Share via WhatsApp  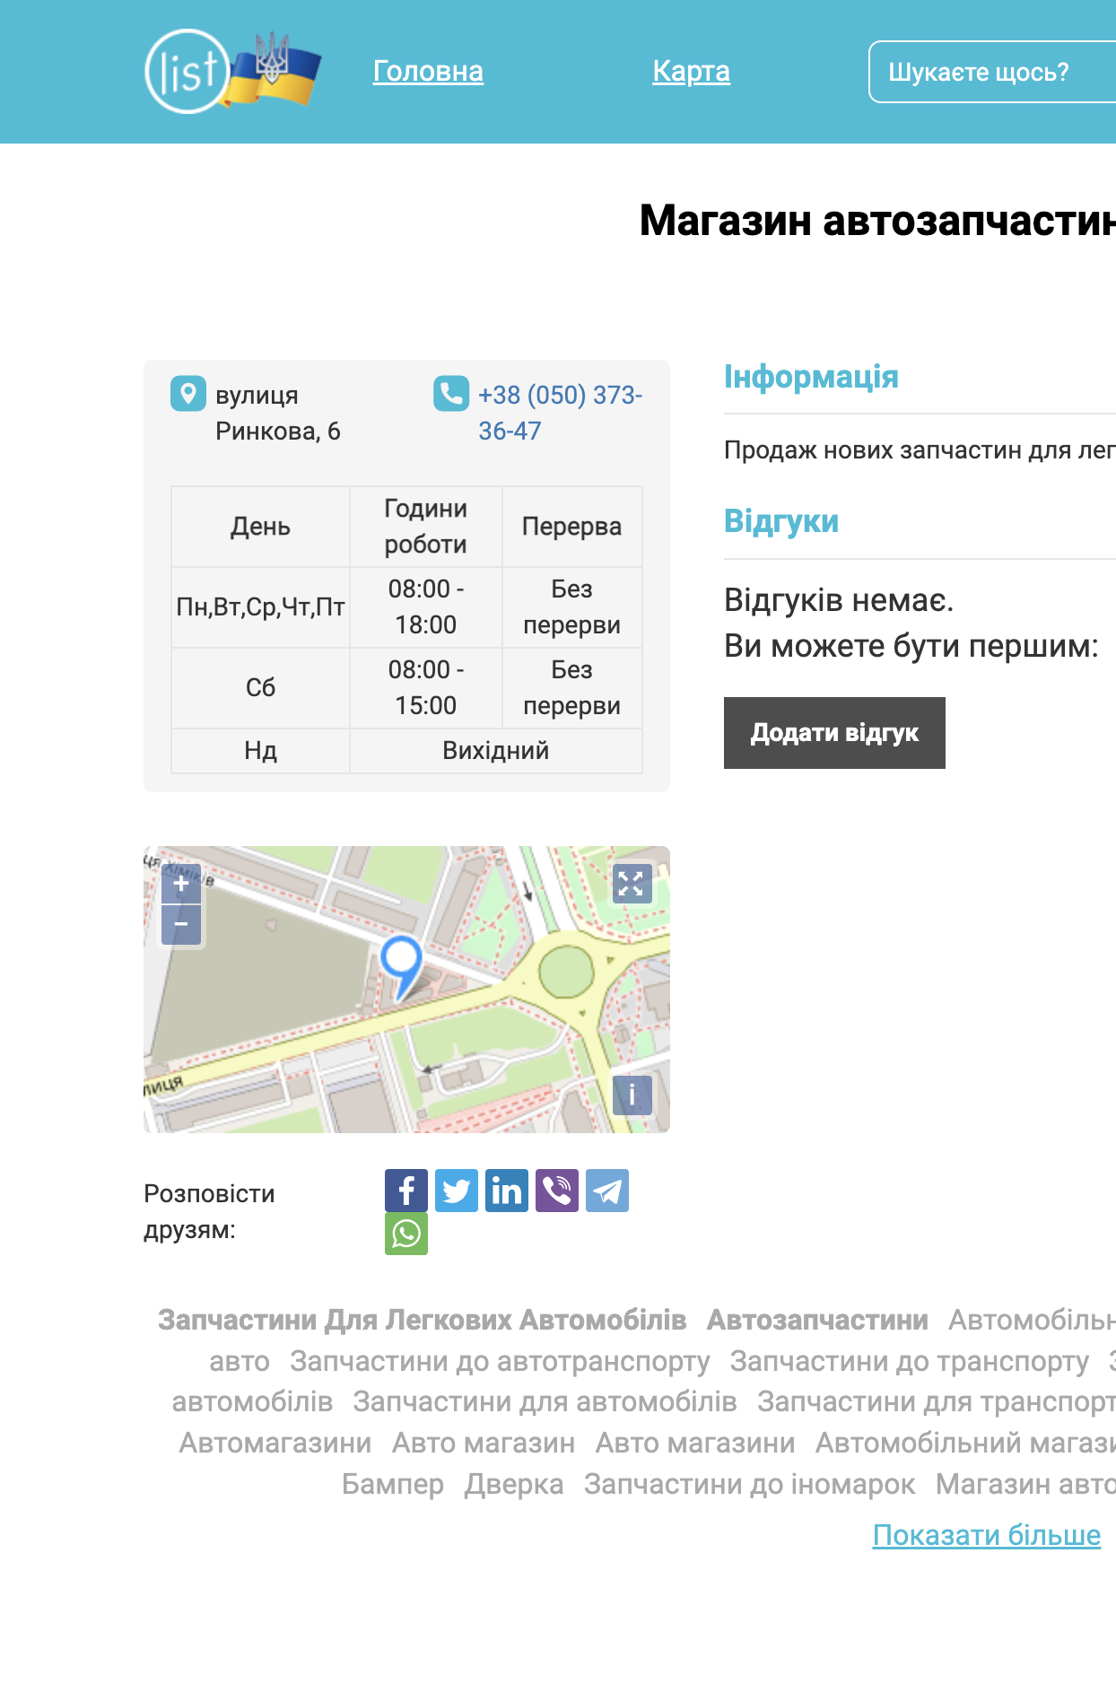click(406, 1234)
